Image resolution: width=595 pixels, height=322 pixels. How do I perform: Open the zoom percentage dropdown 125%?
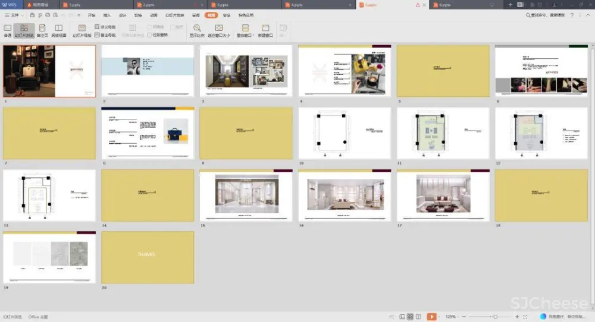click(452, 317)
